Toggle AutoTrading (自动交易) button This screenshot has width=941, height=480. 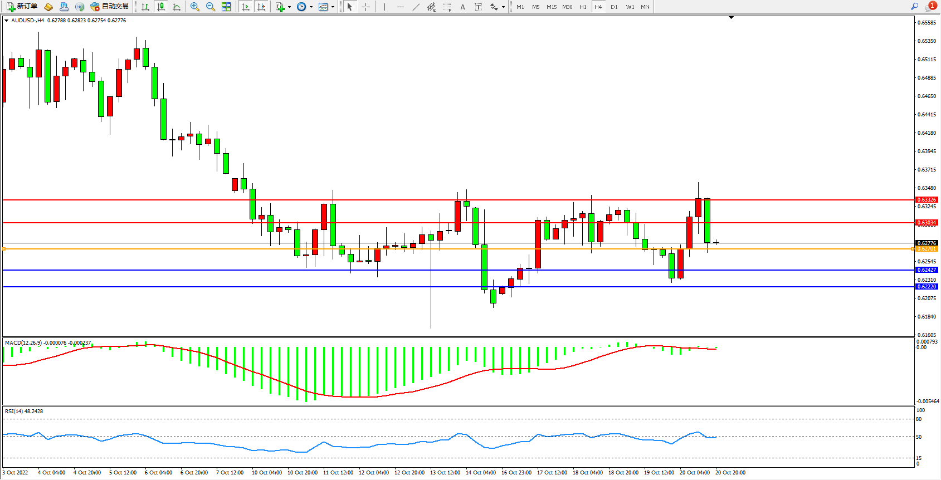(110, 7)
